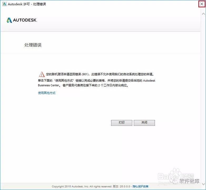Click the Autodesk logo in header
206x190 pixels.
[x=22, y=20]
